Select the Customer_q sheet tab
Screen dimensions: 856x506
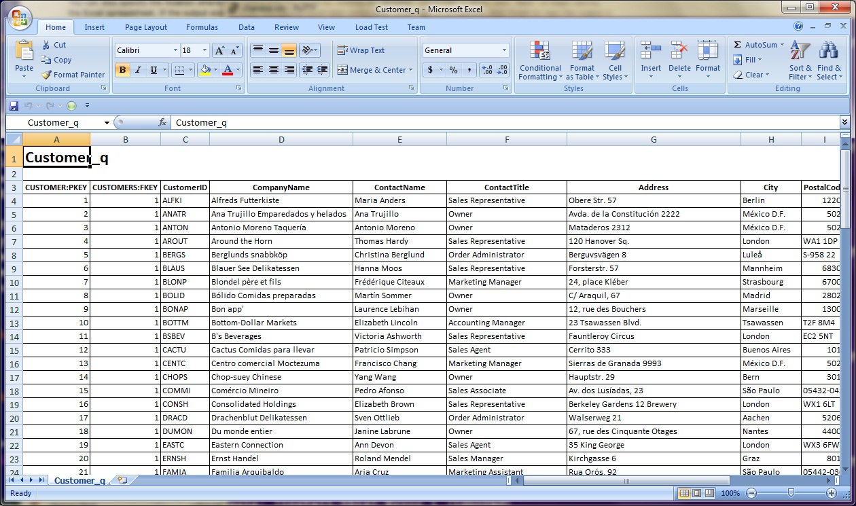pyautogui.click(x=79, y=480)
